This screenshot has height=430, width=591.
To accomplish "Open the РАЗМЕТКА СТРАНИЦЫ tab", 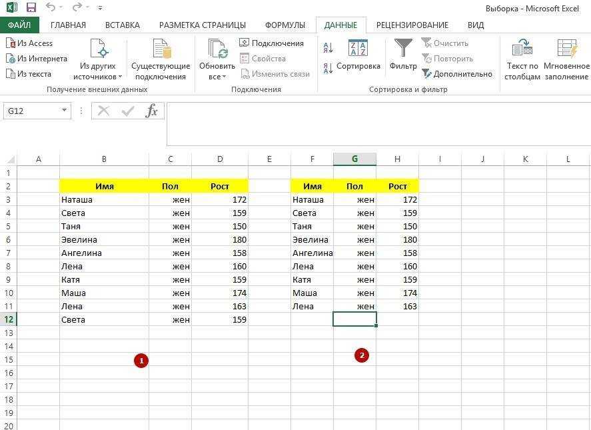I will click(203, 25).
